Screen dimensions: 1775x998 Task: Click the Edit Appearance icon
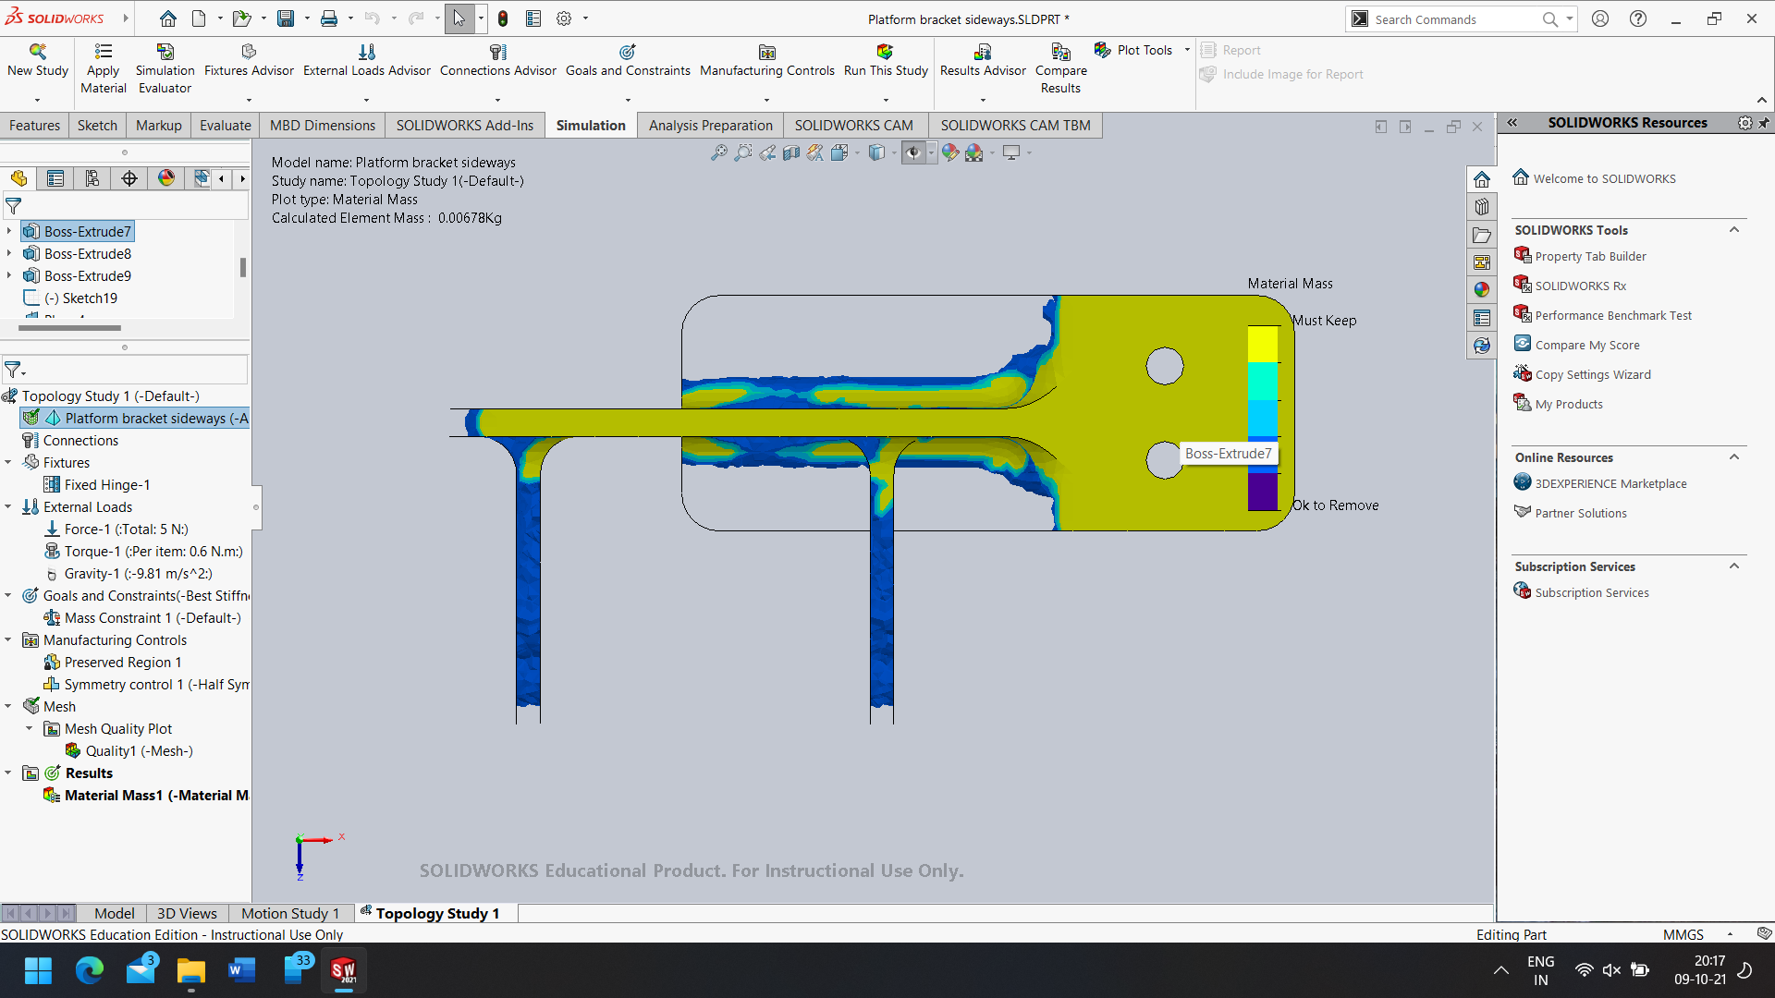click(x=950, y=152)
